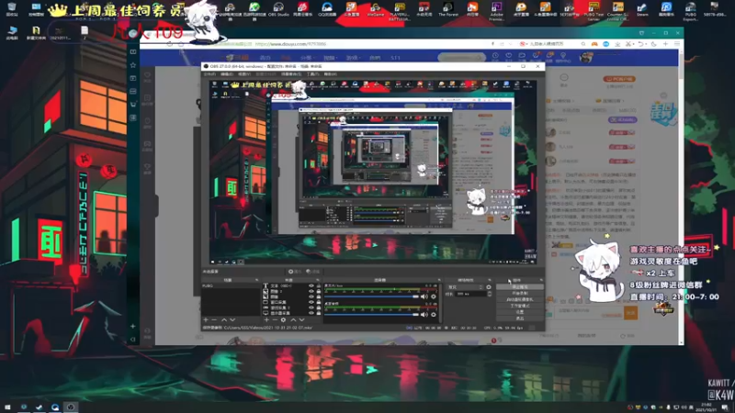The height and width of the screenshot is (413, 735).
Task: Open transition properties gear icon
Action: tap(489, 287)
